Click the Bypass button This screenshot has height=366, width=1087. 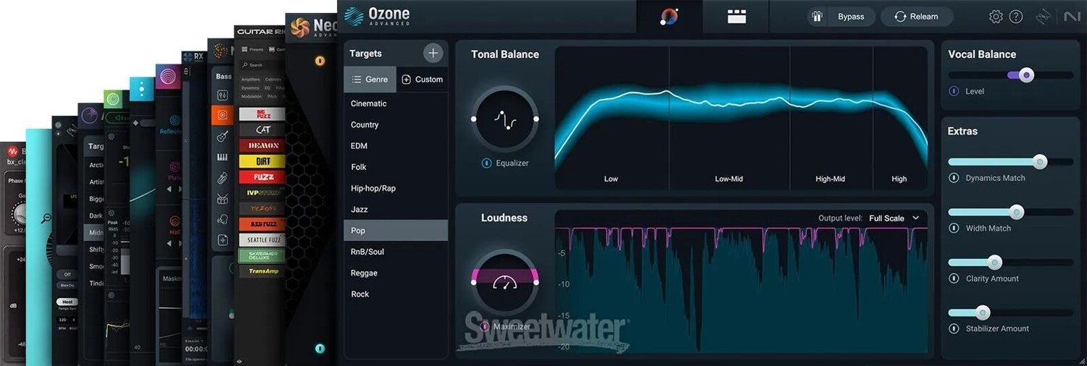pyautogui.click(x=841, y=17)
